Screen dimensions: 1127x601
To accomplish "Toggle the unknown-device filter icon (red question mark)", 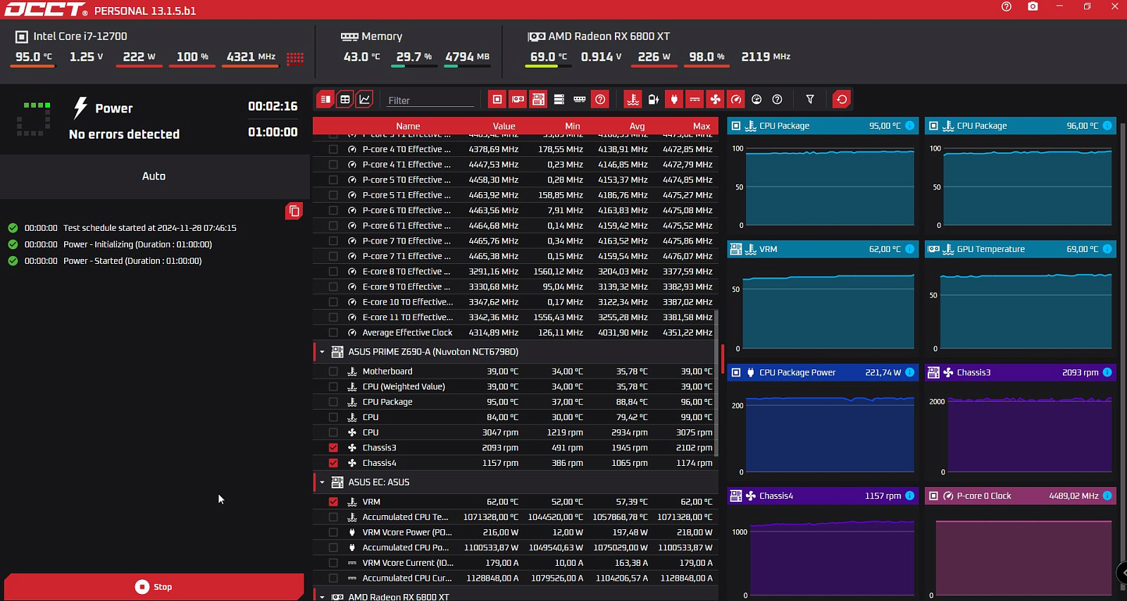I will pos(600,99).
